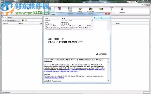
Task: Select the Version row in the info list
Action: [68, 20]
